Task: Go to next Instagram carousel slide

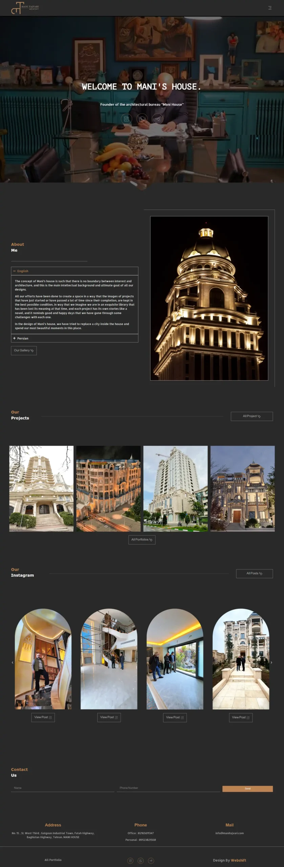Action: pos(271,662)
